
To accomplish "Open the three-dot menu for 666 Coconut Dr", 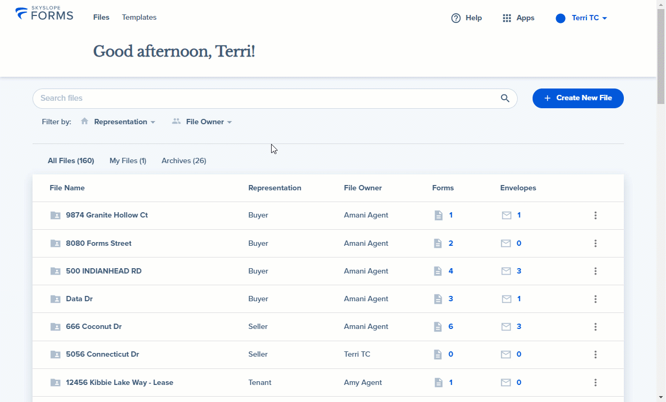I will coord(596,327).
